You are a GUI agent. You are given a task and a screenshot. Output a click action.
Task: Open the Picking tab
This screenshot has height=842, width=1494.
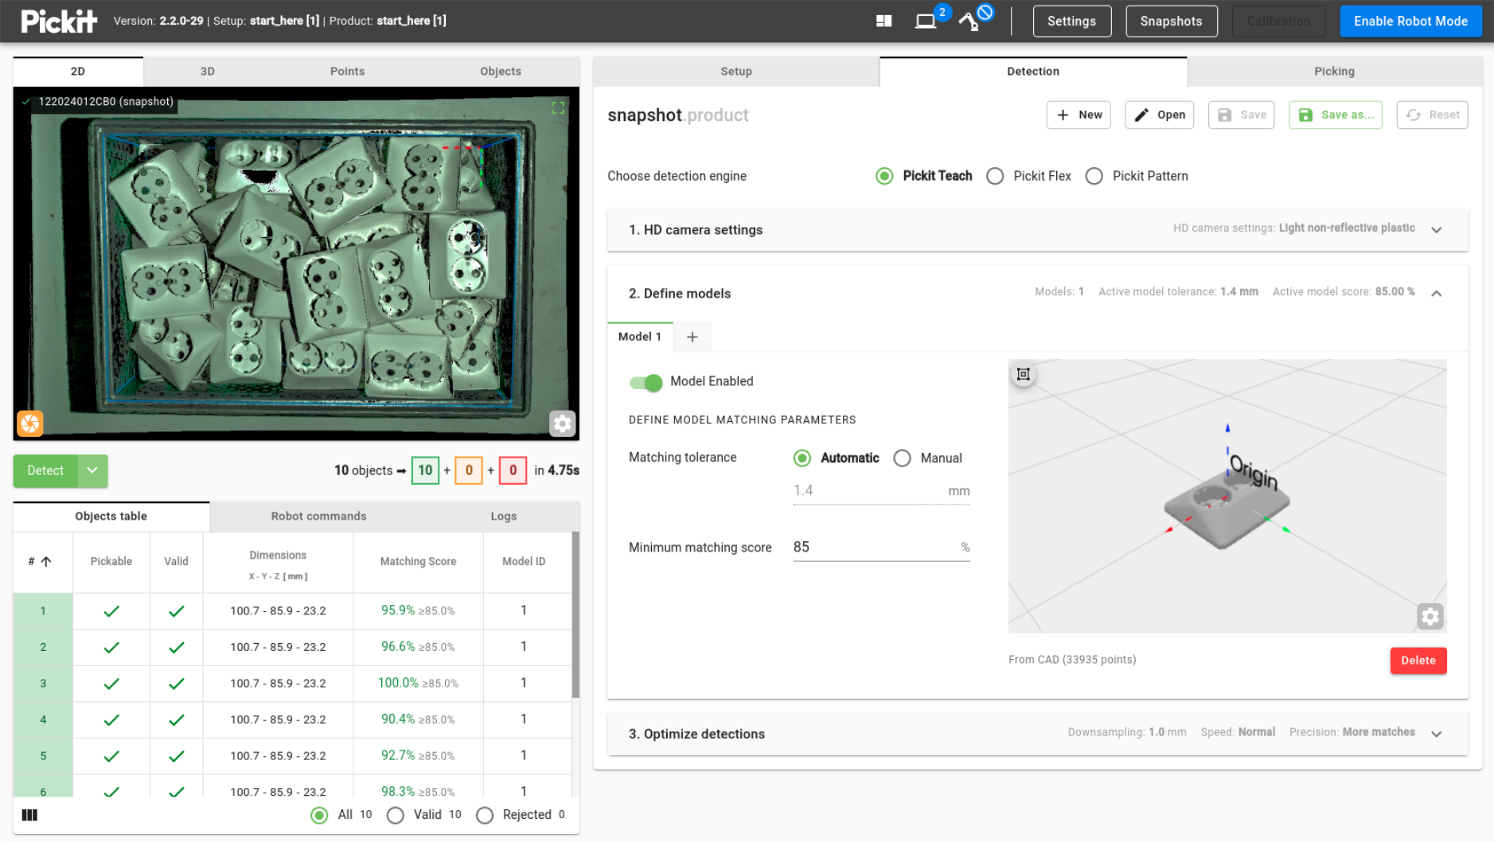[x=1334, y=71]
